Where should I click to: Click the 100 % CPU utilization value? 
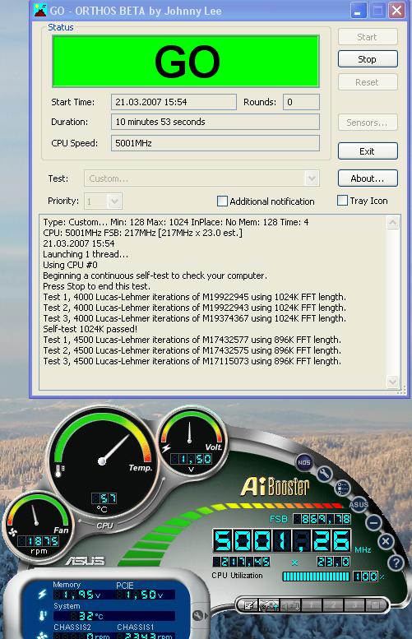[x=366, y=576]
